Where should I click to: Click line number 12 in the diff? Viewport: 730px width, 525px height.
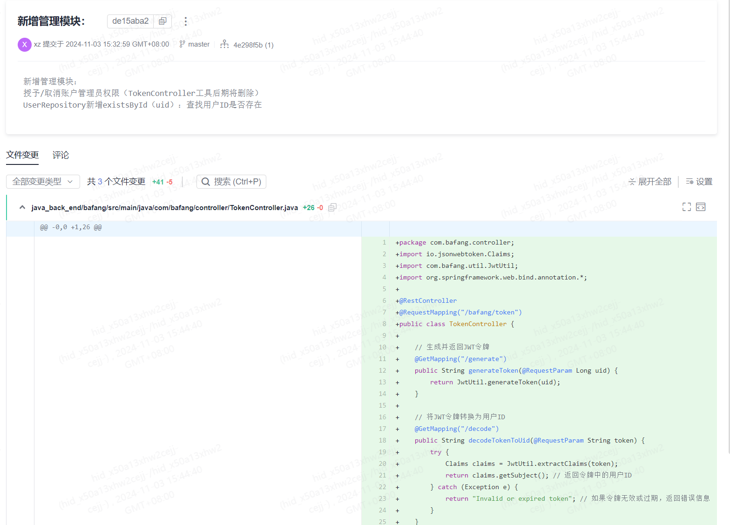pos(382,371)
